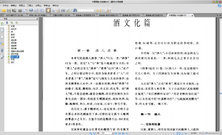The width and height of the screenshot is (222, 135).
Task: Open the 文件 (File) menu
Action: pyautogui.click(x=6, y=6)
